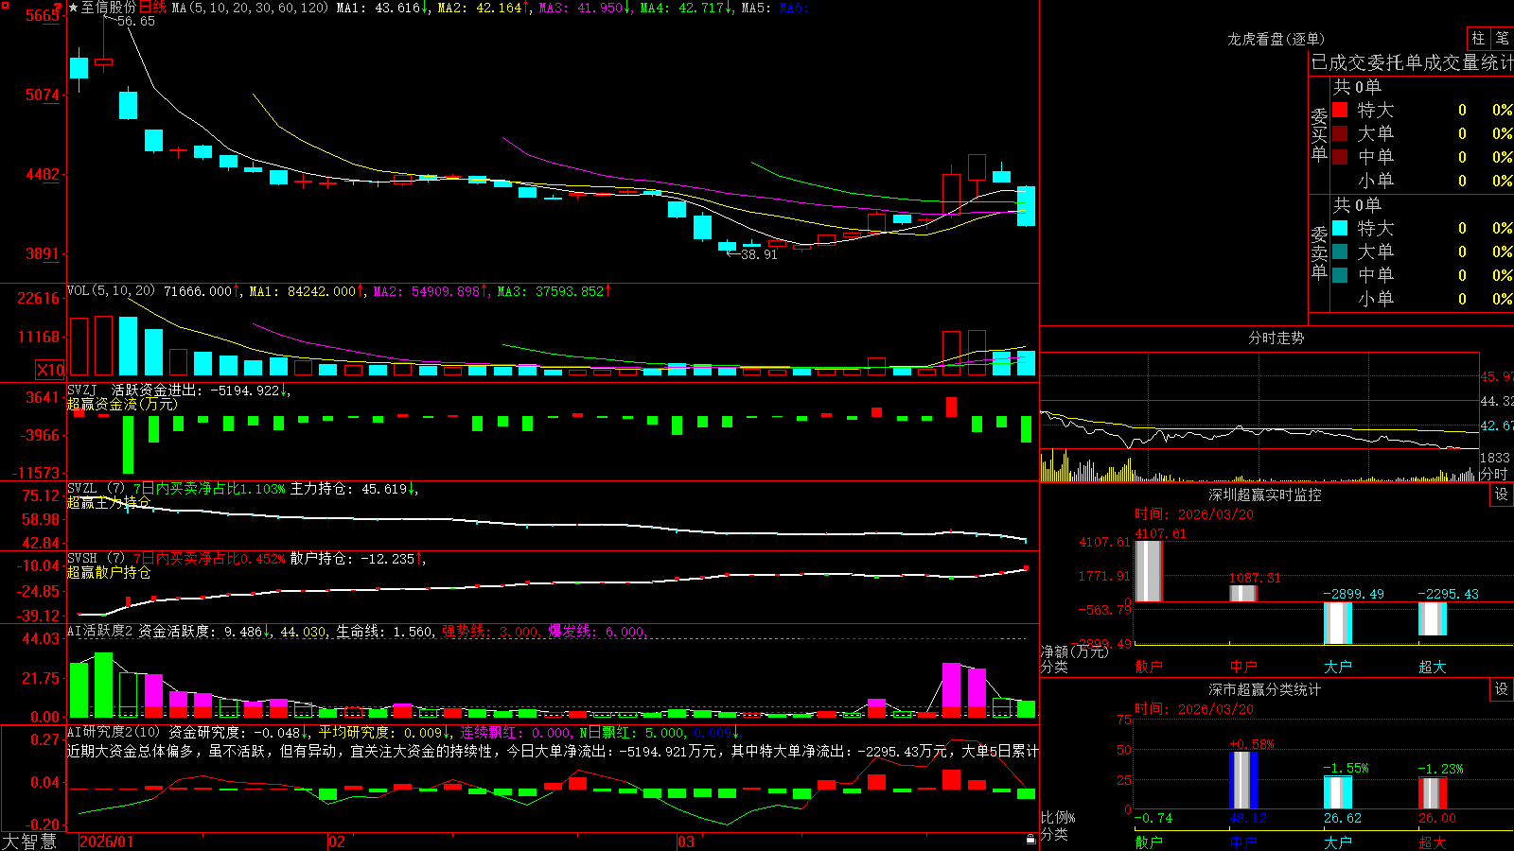The height and width of the screenshot is (851, 1514).
Task: Click the red 超大 bar valued 26.00
Action: [1432, 793]
